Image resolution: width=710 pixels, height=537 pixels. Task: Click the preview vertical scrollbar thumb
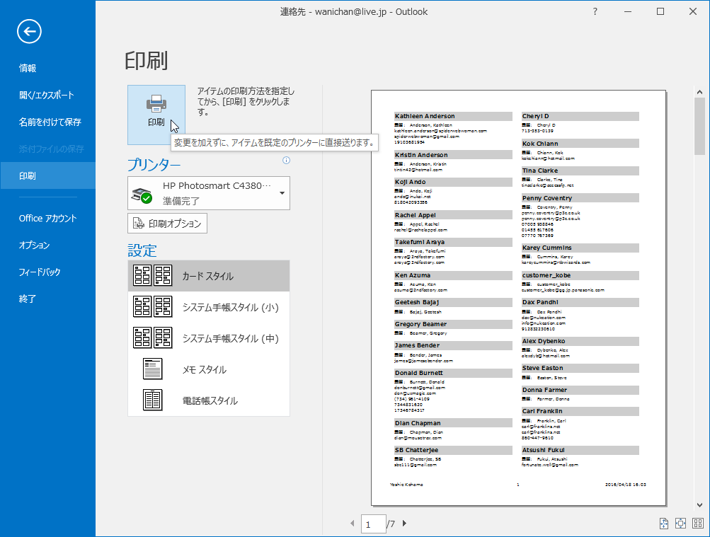tap(699, 127)
